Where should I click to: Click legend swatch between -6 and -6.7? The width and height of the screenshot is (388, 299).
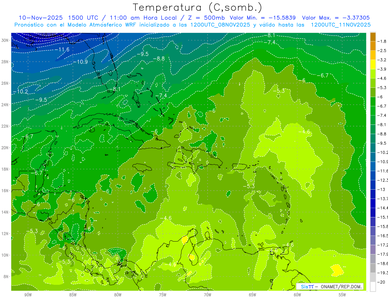tap(373, 101)
